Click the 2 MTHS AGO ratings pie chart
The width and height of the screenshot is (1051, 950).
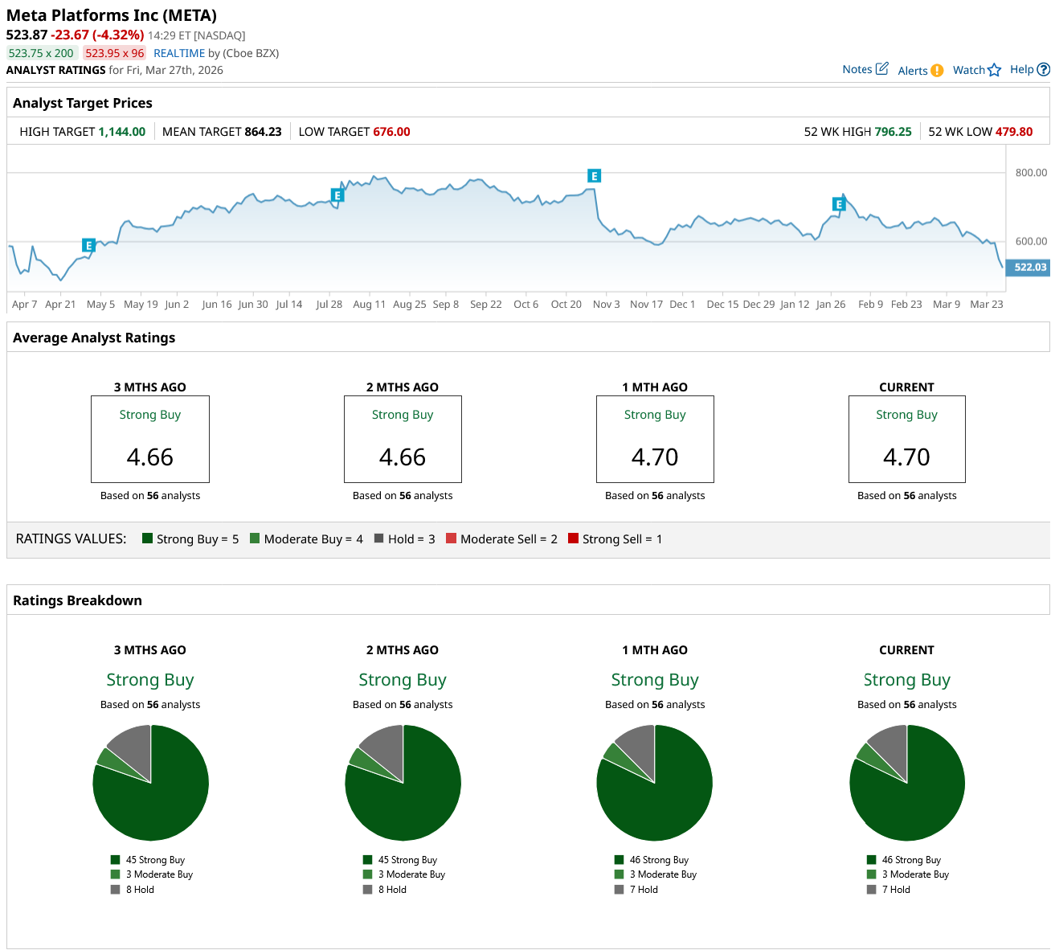[403, 783]
